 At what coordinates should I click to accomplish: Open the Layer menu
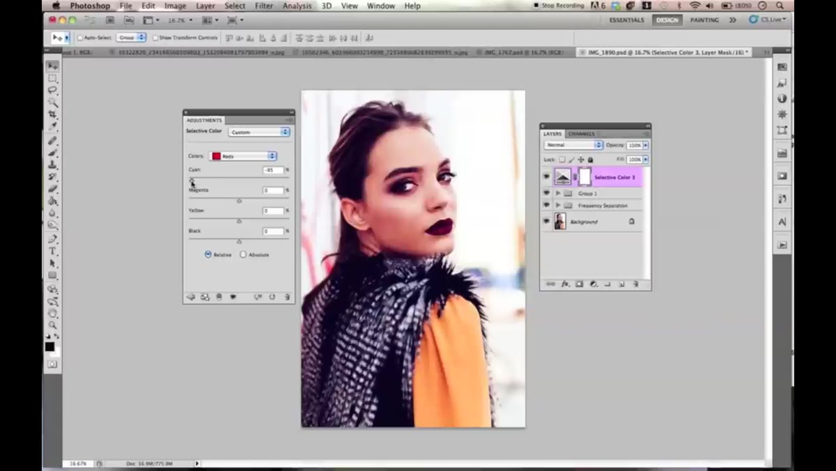206,6
